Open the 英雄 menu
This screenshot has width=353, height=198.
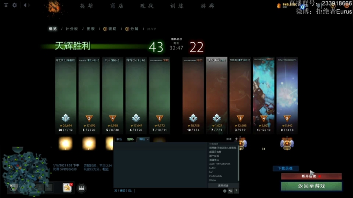87,6
